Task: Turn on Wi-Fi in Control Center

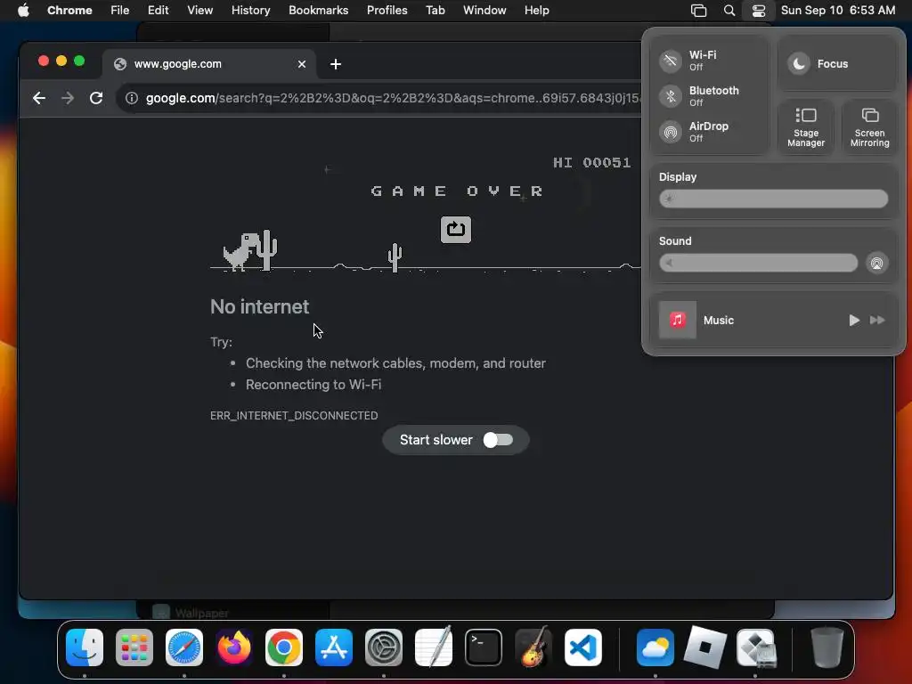Action: (x=671, y=61)
